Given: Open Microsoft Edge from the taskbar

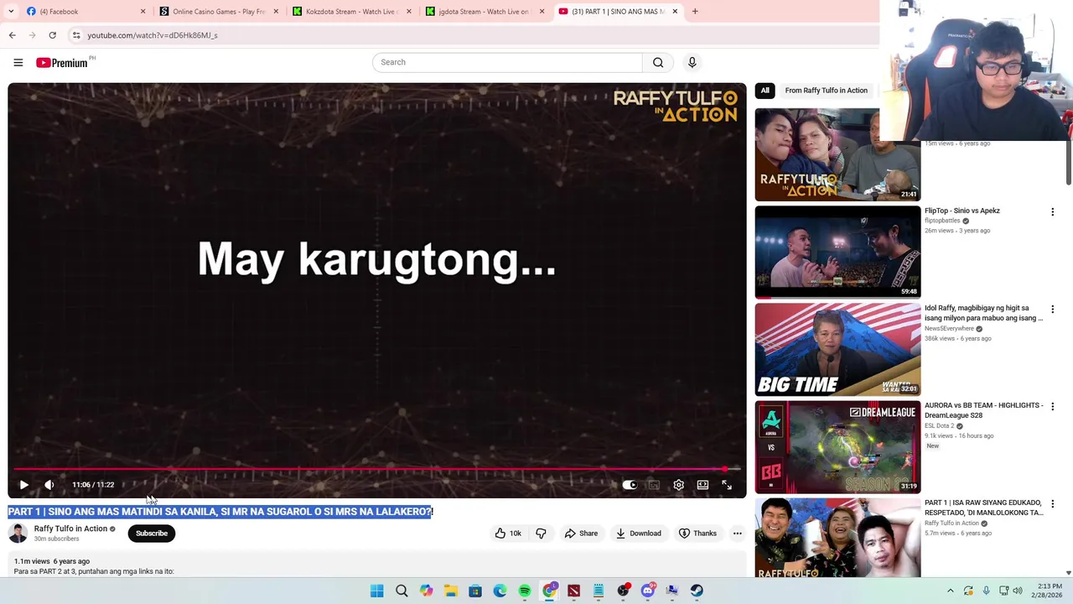Looking at the screenshot, I should point(500,591).
